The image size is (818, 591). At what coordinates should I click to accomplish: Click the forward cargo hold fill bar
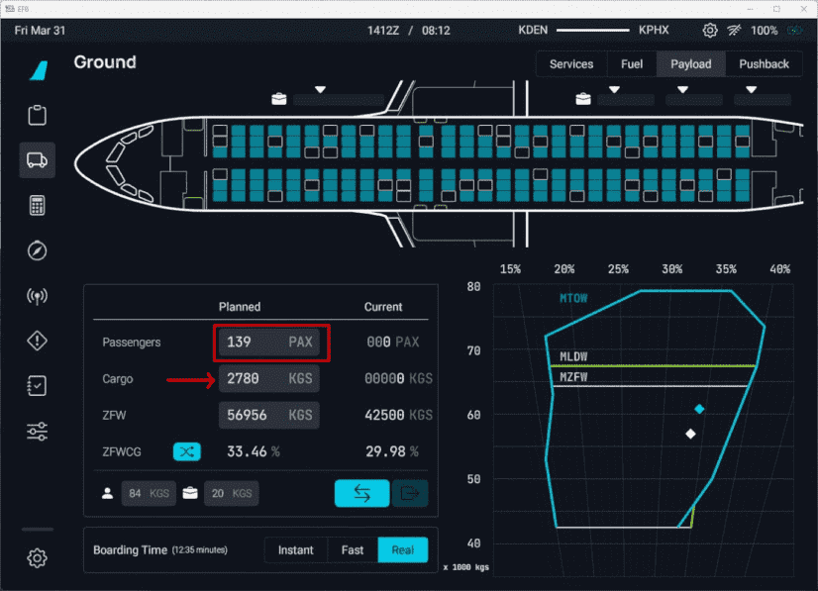coord(337,100)
